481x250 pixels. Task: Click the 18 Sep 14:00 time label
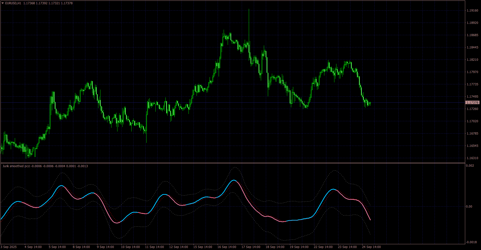tap(275, 247)
